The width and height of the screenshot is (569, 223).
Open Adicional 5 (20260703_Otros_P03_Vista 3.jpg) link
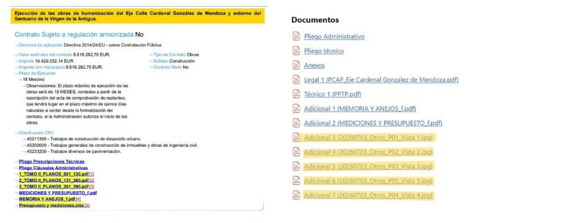point(369,167)
